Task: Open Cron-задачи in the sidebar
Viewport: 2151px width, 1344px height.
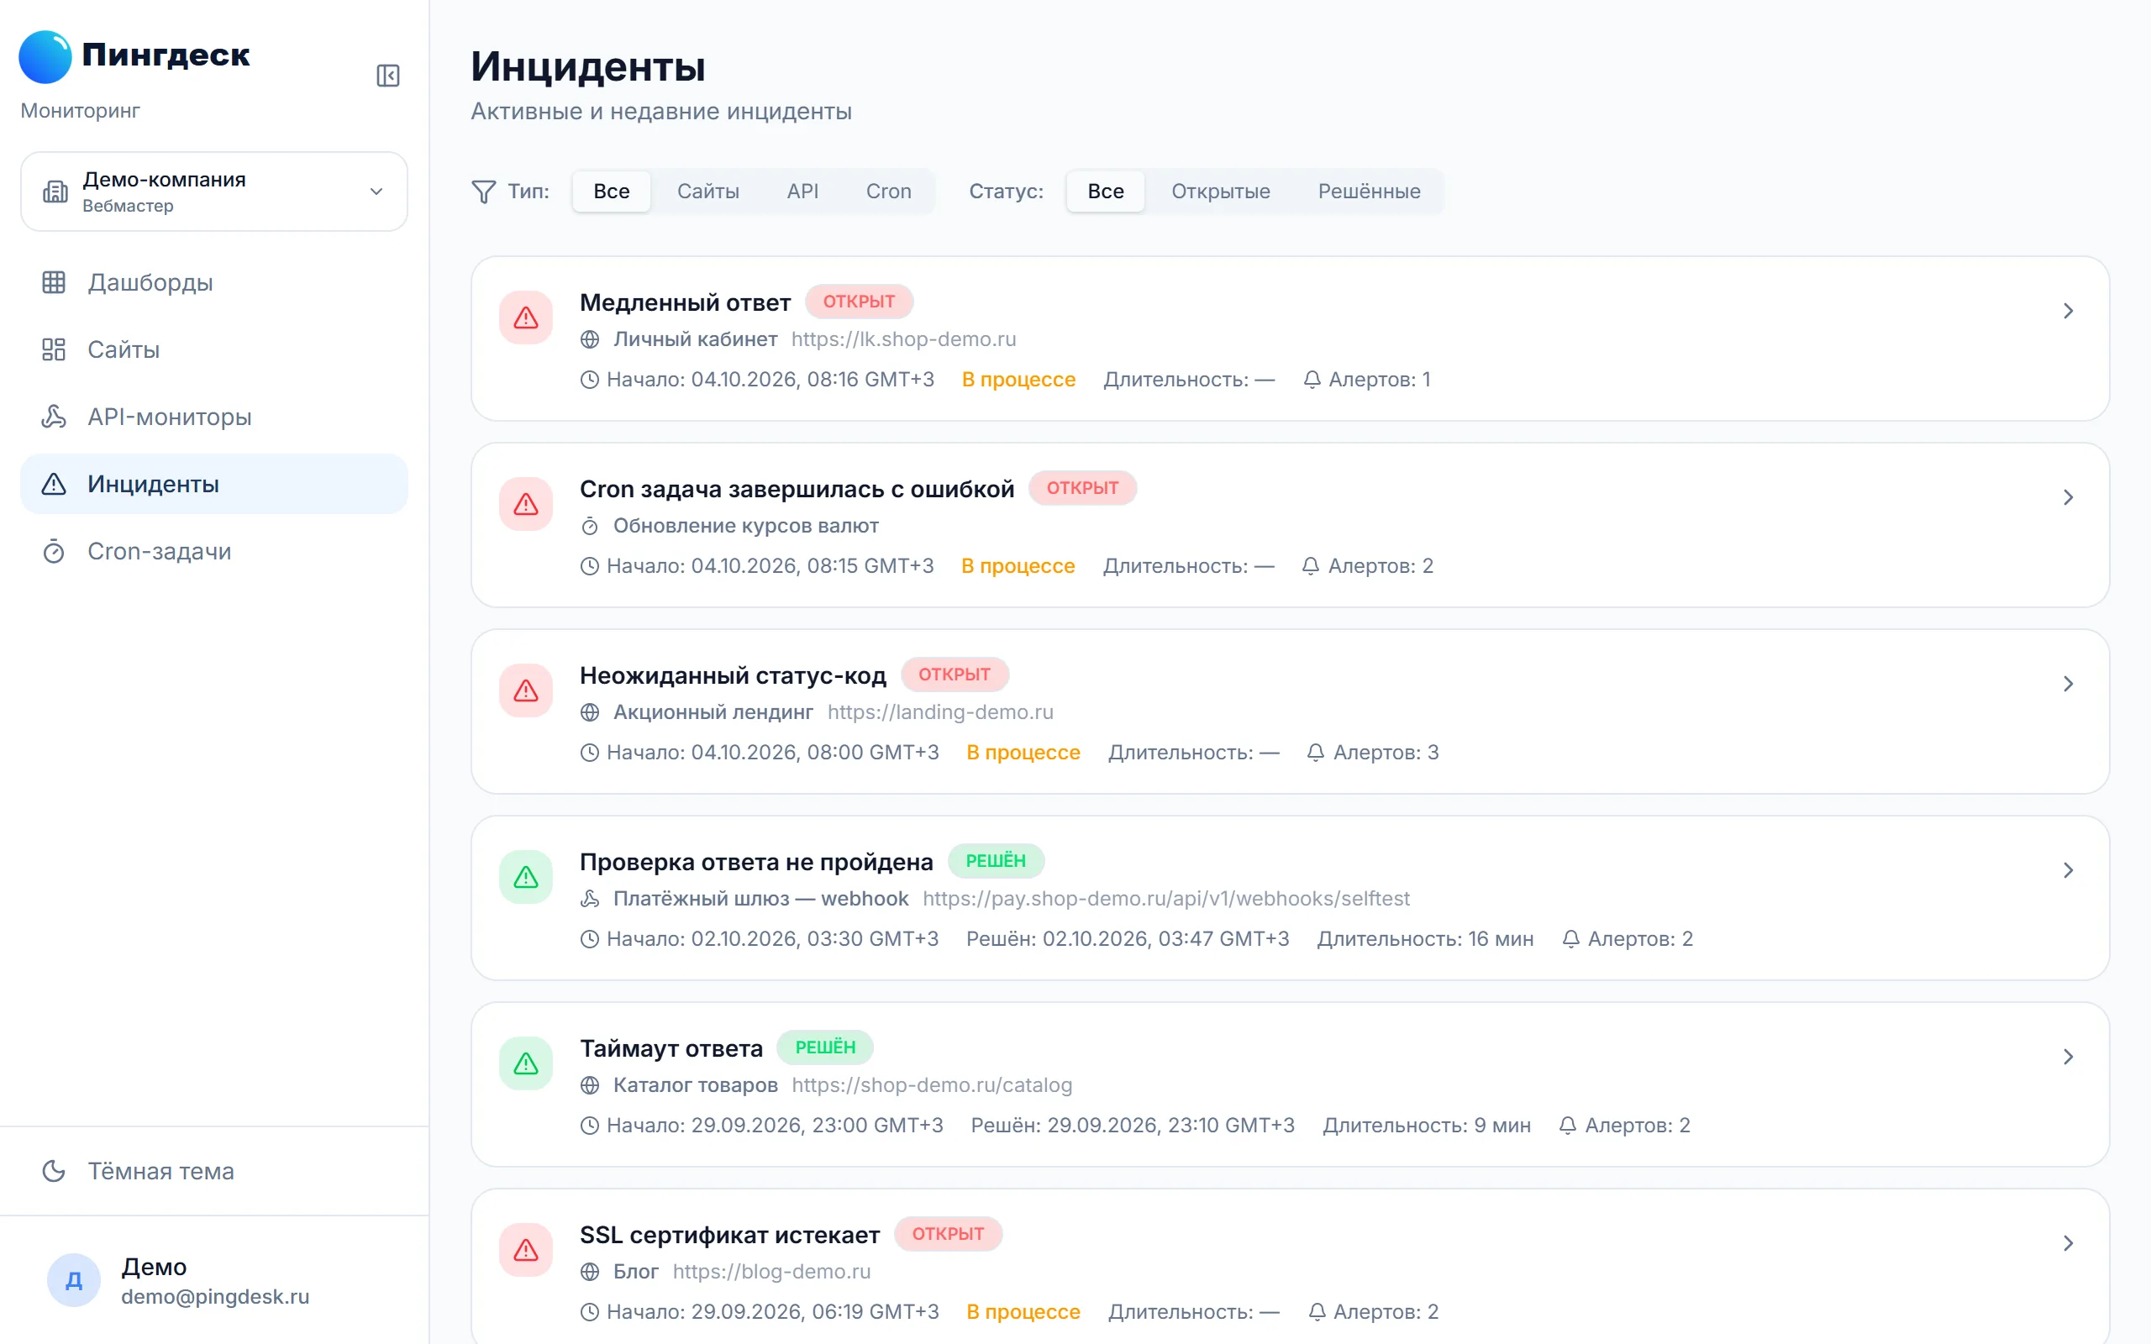Action: point(214,551)
